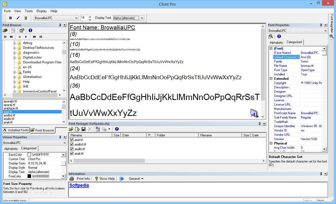Image resolution: width=336 pixels, height=204 pixels.
Task: Select arialbd.ttf in the file list
Action: [x=32, y=115]
